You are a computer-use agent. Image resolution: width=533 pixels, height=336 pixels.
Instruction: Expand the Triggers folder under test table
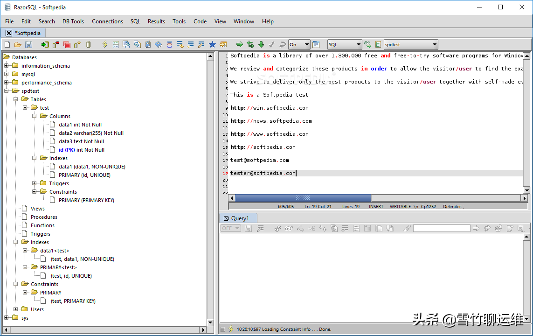tap(35, 183)
